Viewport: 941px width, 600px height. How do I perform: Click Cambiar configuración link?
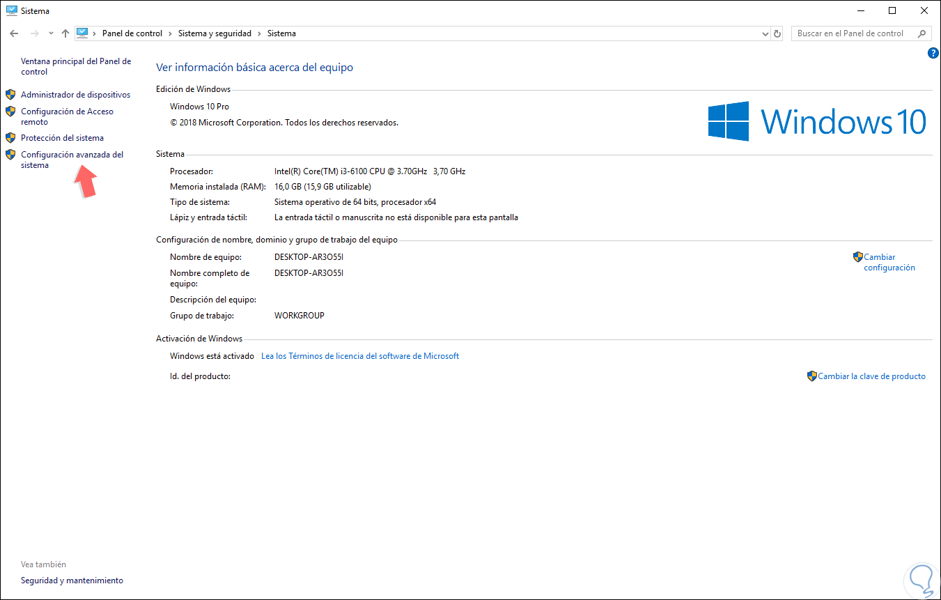coord(889,262)
